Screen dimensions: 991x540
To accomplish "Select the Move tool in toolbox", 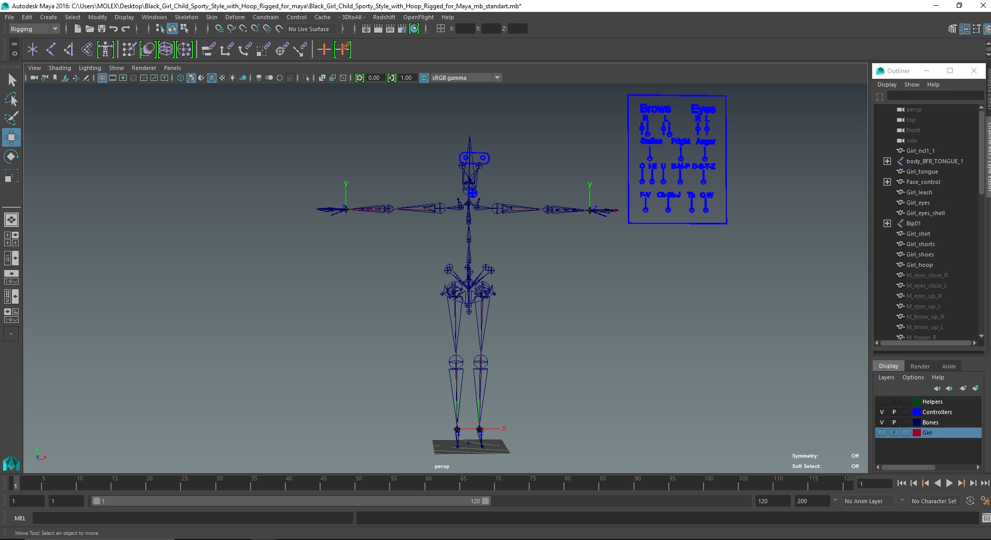I will pos(11,137).
